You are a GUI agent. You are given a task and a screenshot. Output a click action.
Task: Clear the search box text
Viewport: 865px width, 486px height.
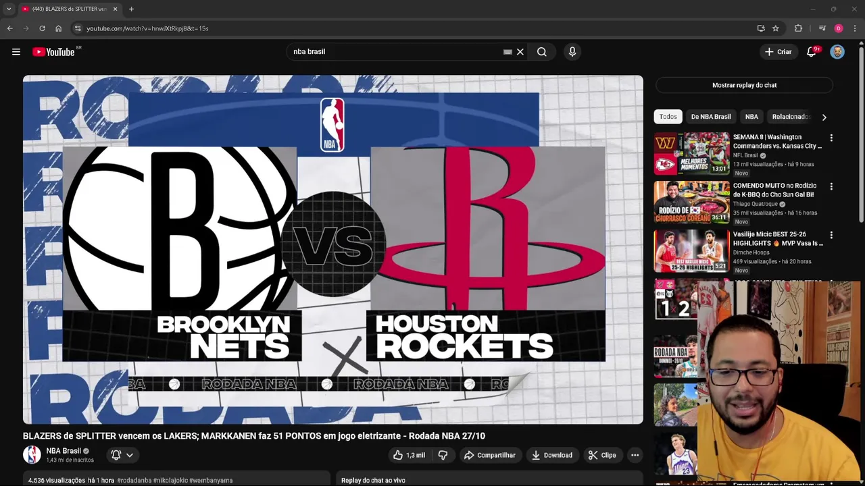click(x=520, y=52)
